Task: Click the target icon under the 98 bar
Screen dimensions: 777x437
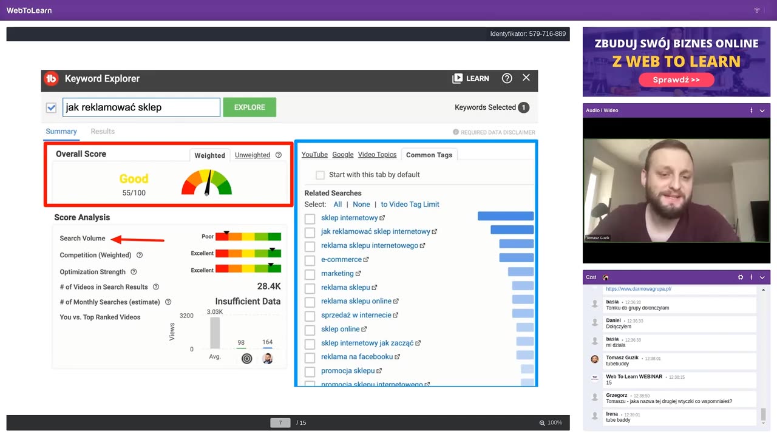Action: coord(246,359)
